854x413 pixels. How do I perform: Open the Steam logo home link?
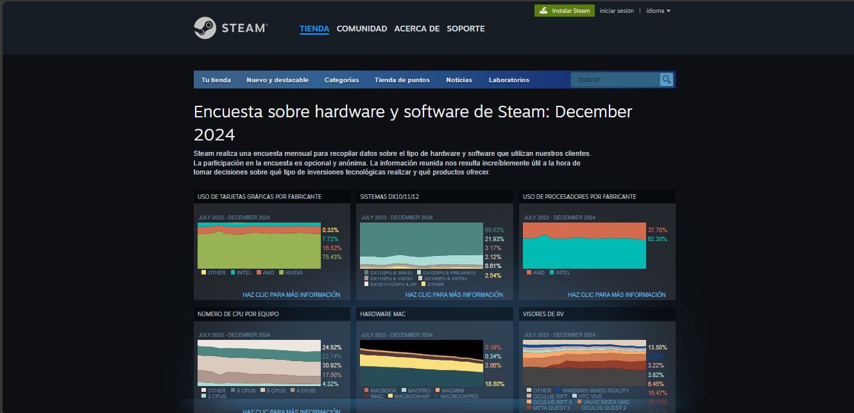[x=231, y=28]
